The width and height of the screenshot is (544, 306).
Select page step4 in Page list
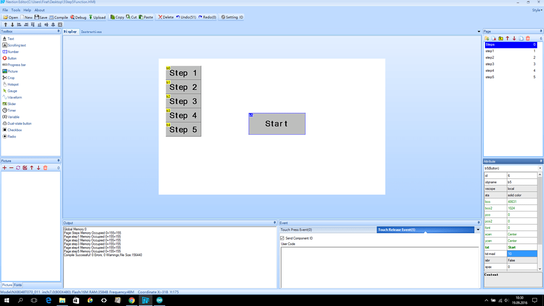pyautogui.click(x=511, y=71)
